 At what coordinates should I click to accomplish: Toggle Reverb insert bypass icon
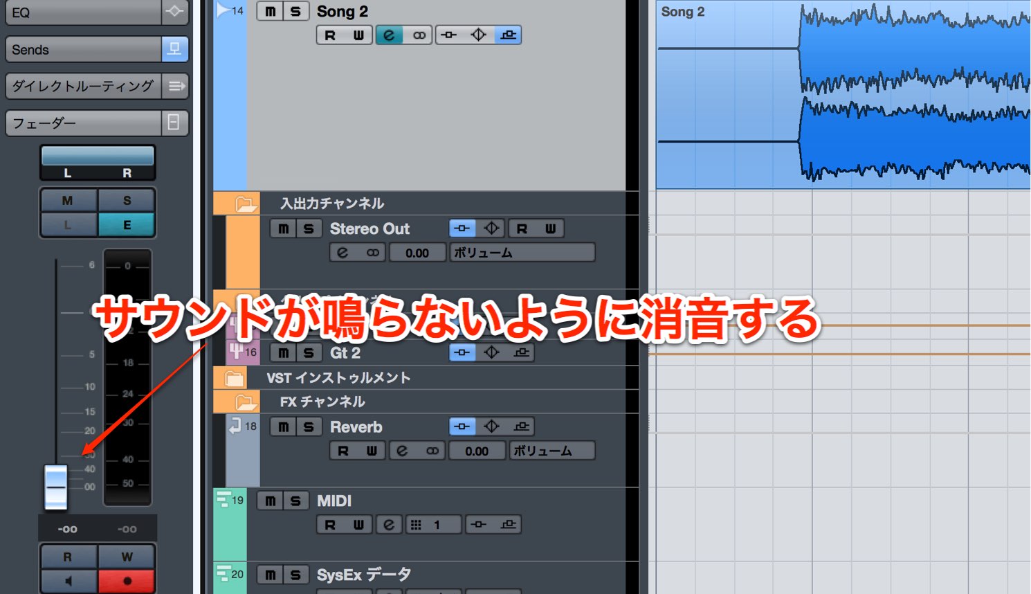[x=462, y=426]
